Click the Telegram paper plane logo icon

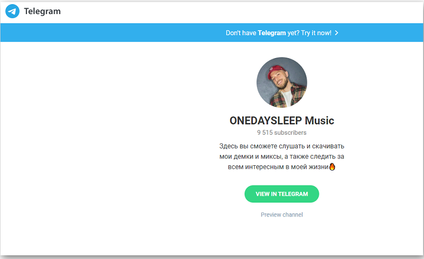point(12,11)
